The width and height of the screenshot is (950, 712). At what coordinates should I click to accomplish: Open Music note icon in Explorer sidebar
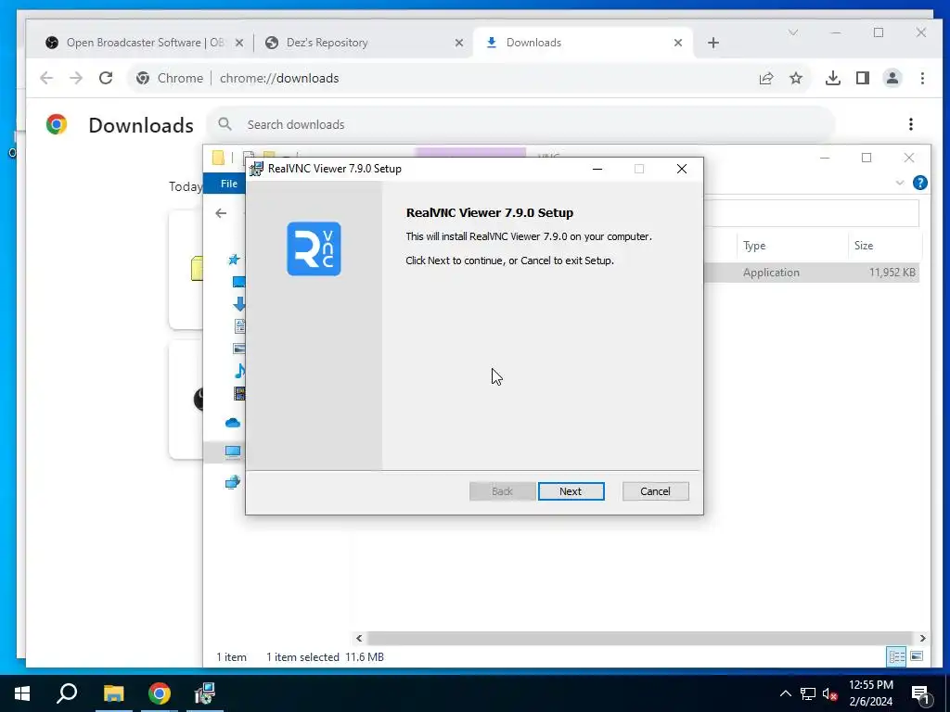point(240,371)
